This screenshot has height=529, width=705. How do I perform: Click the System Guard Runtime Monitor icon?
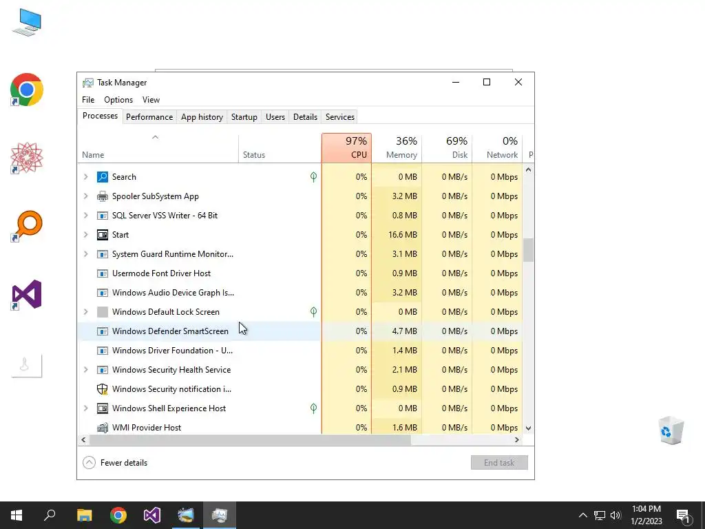pos(103,254)
